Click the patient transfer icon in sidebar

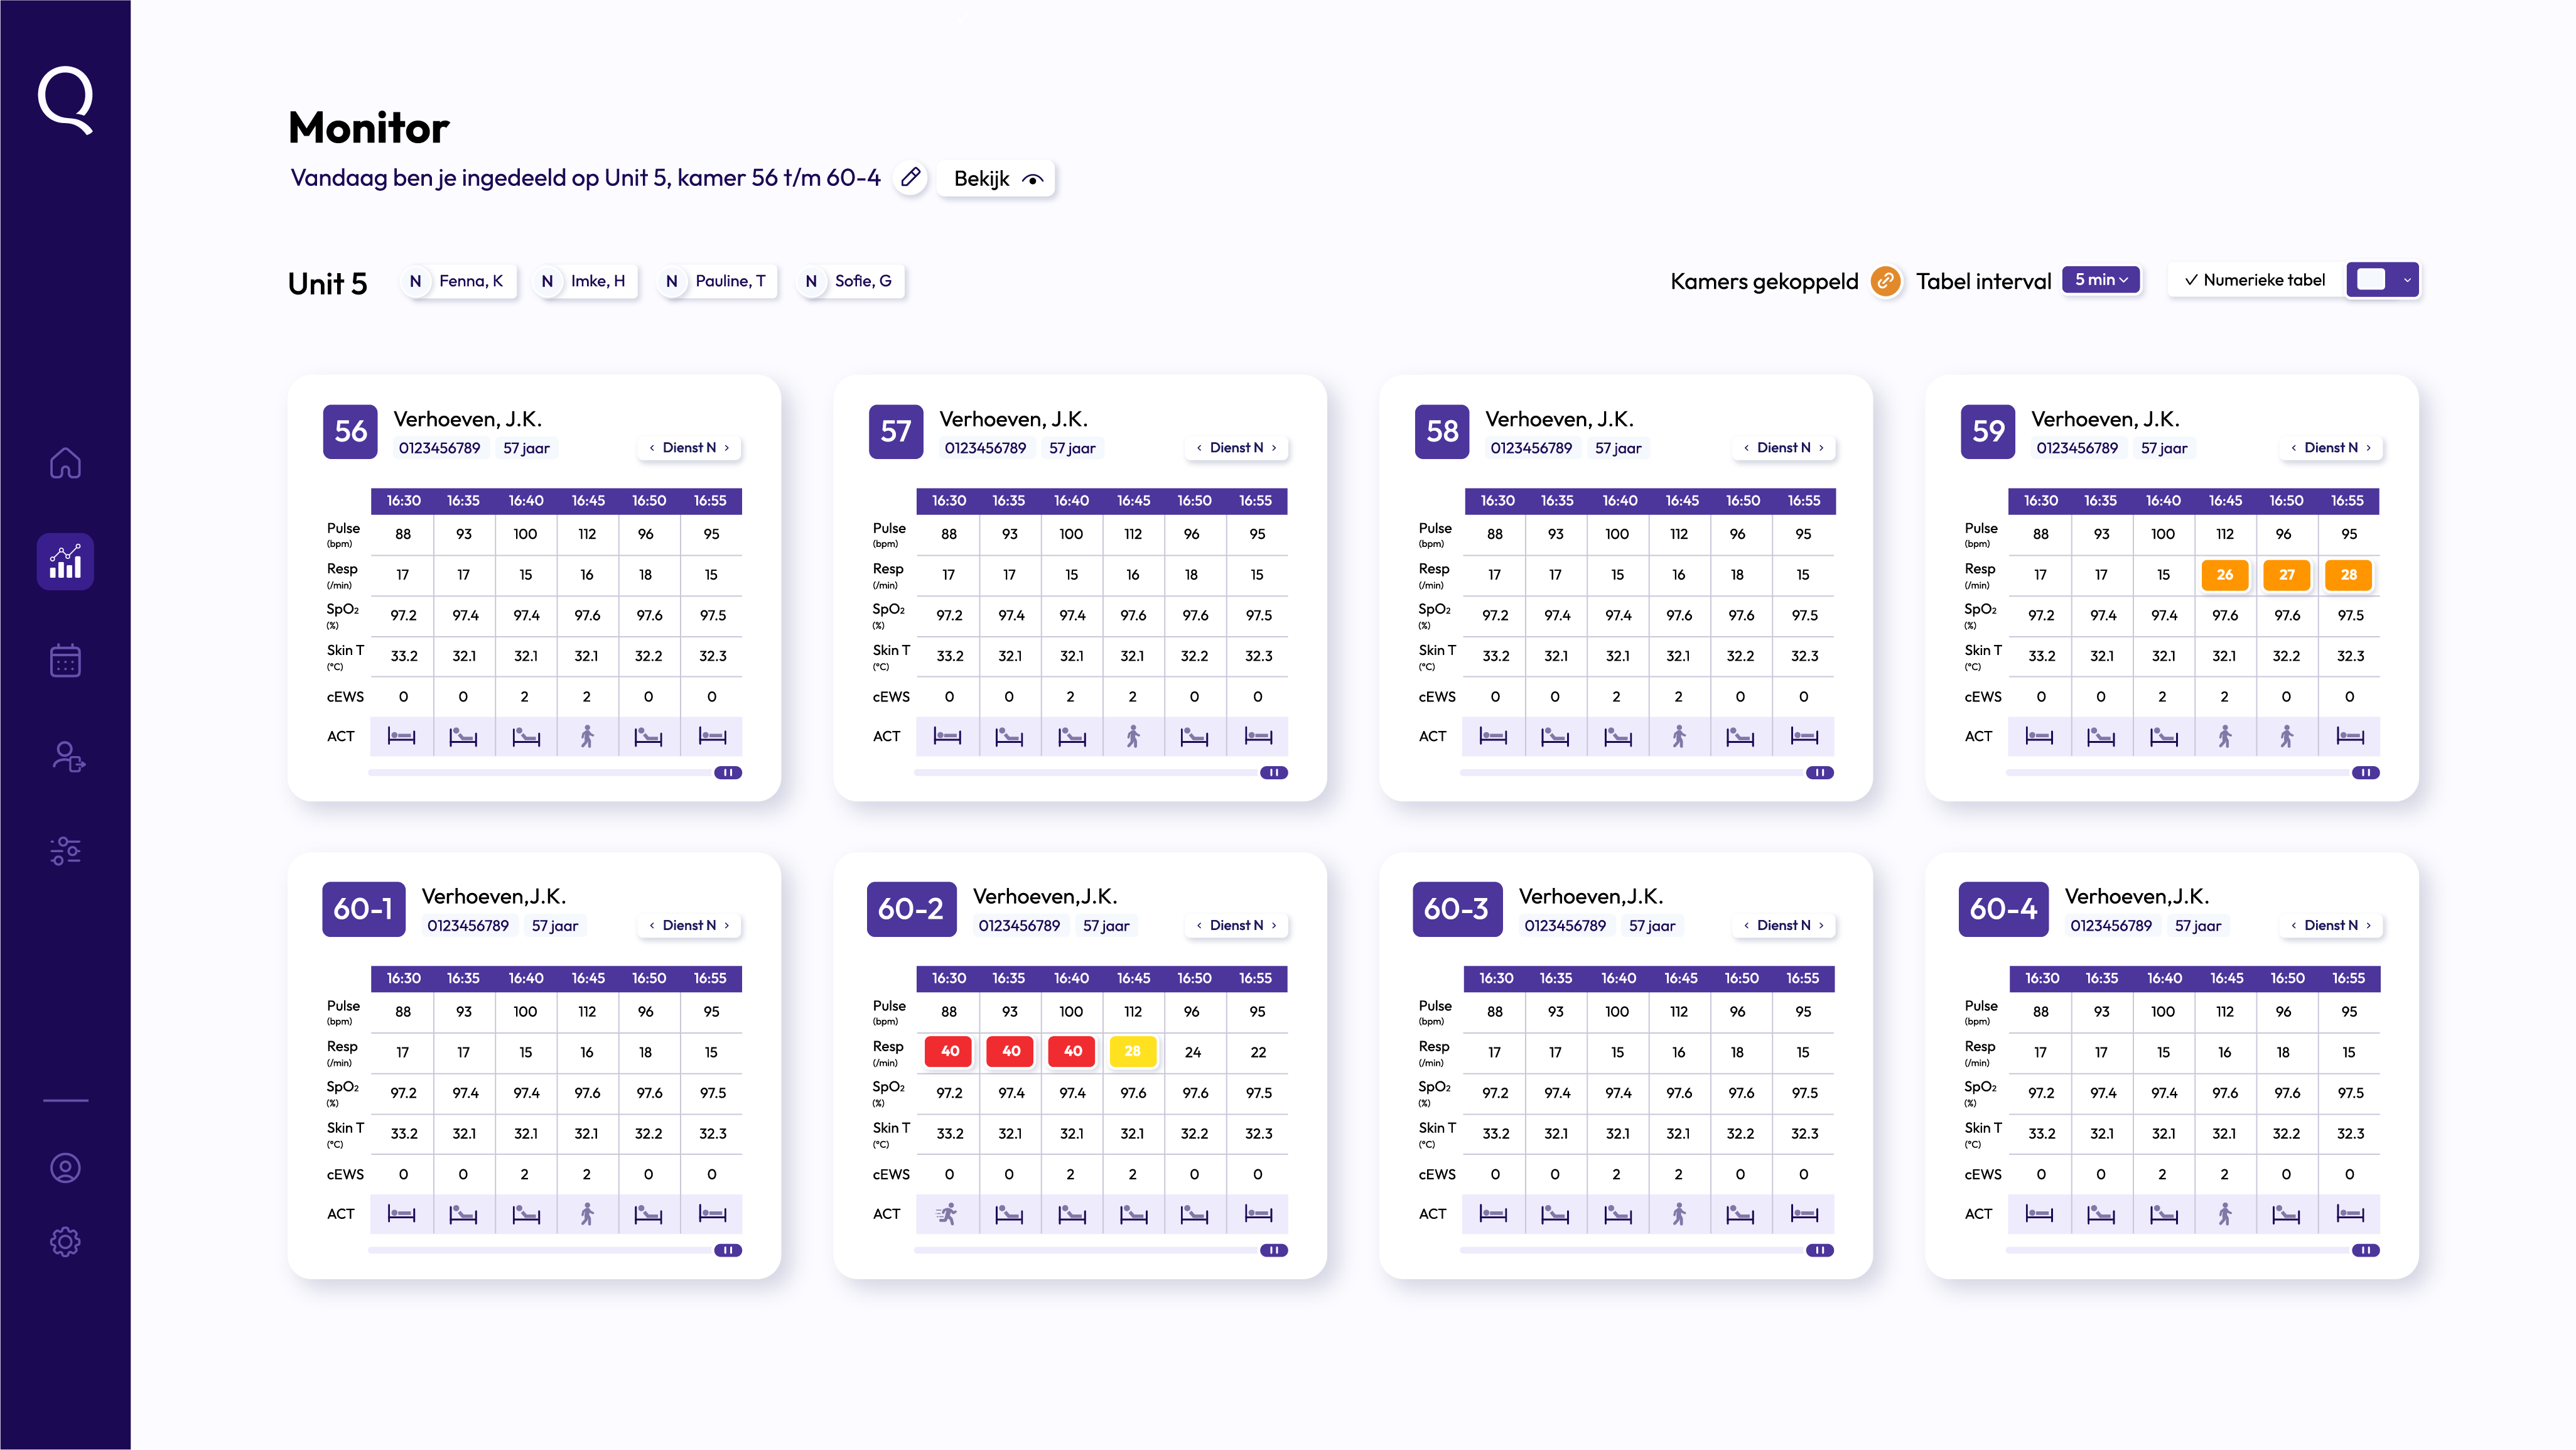point(67,757)
